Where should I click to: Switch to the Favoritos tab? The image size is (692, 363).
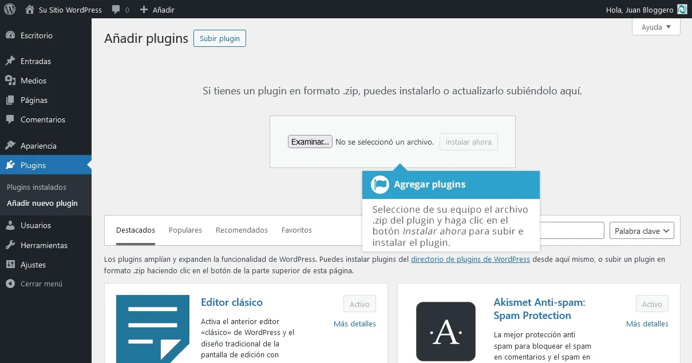click(x=296, y=230)
